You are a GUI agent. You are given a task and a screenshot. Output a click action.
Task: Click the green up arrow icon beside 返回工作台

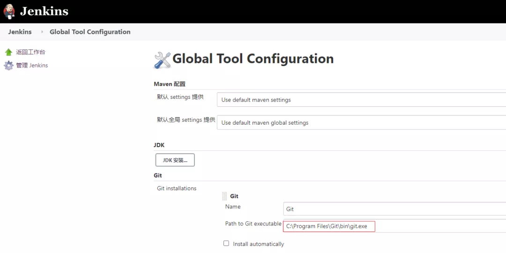tap(9, 52)
